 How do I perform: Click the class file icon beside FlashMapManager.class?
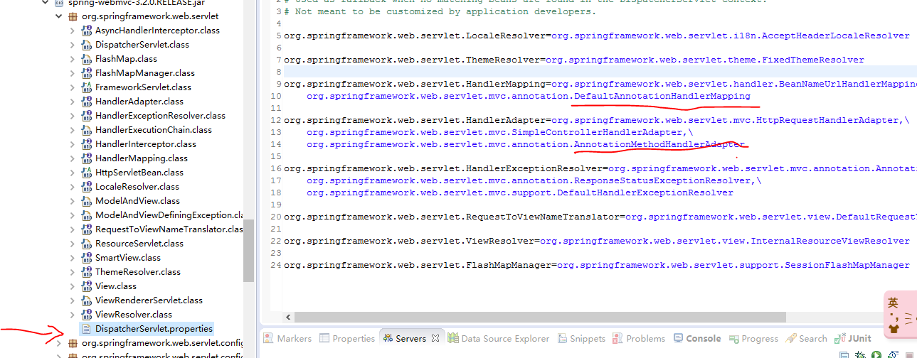tap(87, 73)
